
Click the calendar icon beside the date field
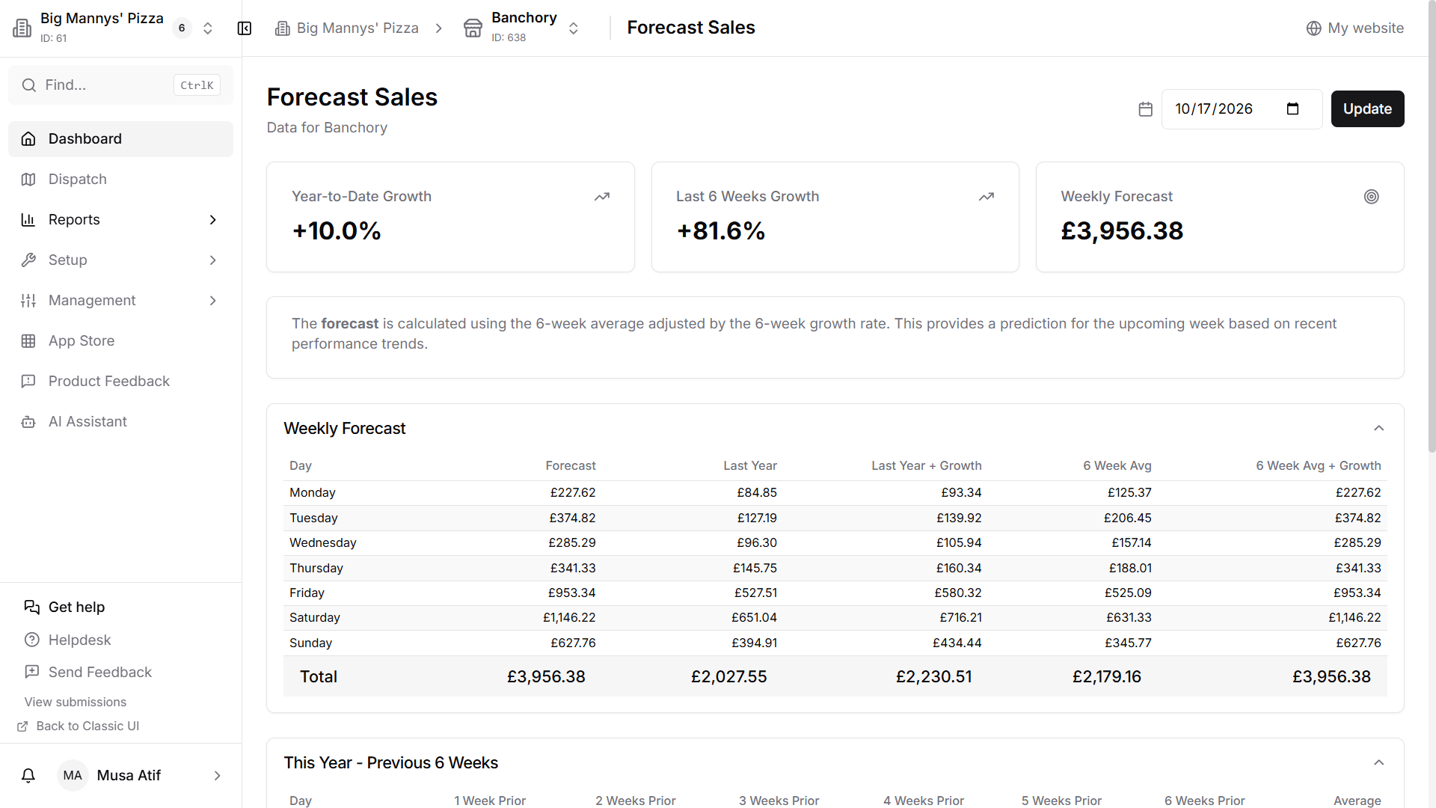click(1145, 109)
